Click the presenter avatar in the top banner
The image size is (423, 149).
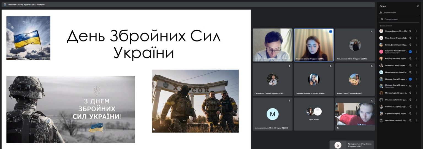(x=5, y=5)
